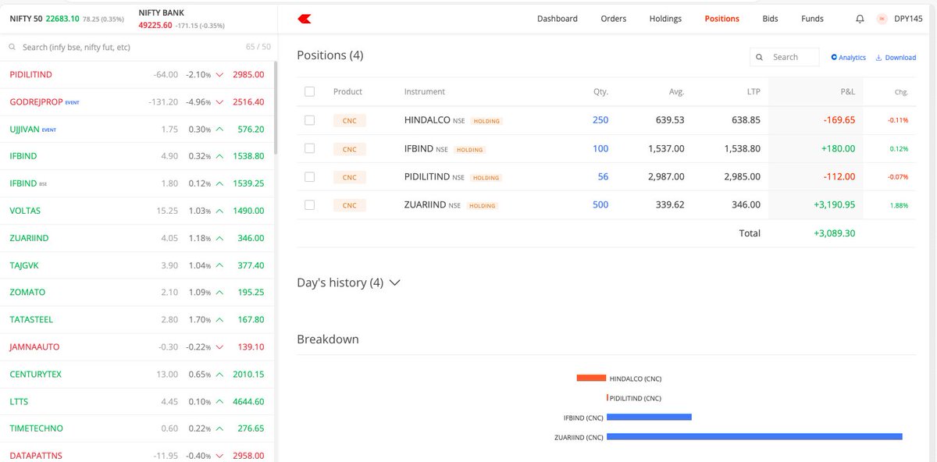Click the down arrow next to GODREJPROP
Screen dimensions: 937x462
click(x=219, y=101)
